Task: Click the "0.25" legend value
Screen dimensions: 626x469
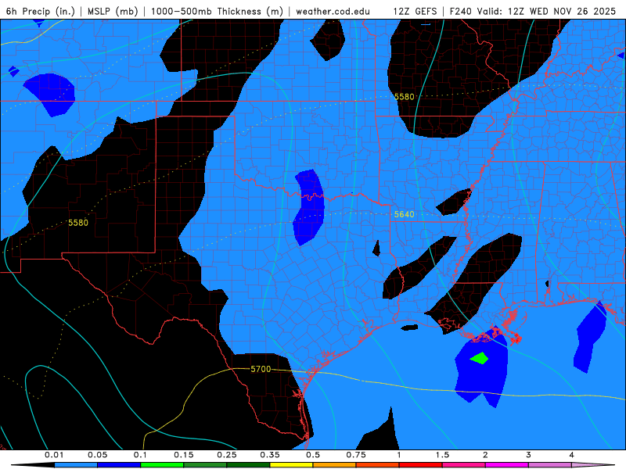Action: [x=227, y=455]
